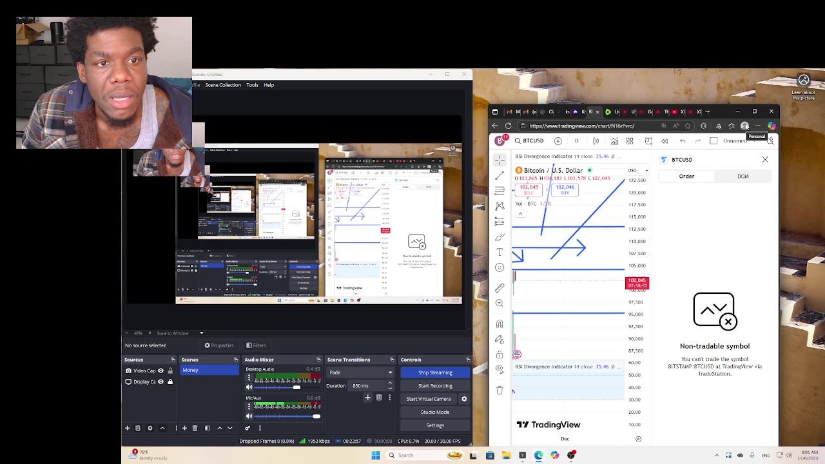Viewport: 825px width, 464px height.
Task: Open the Fade transition dropdown
Action: [360, 372]
